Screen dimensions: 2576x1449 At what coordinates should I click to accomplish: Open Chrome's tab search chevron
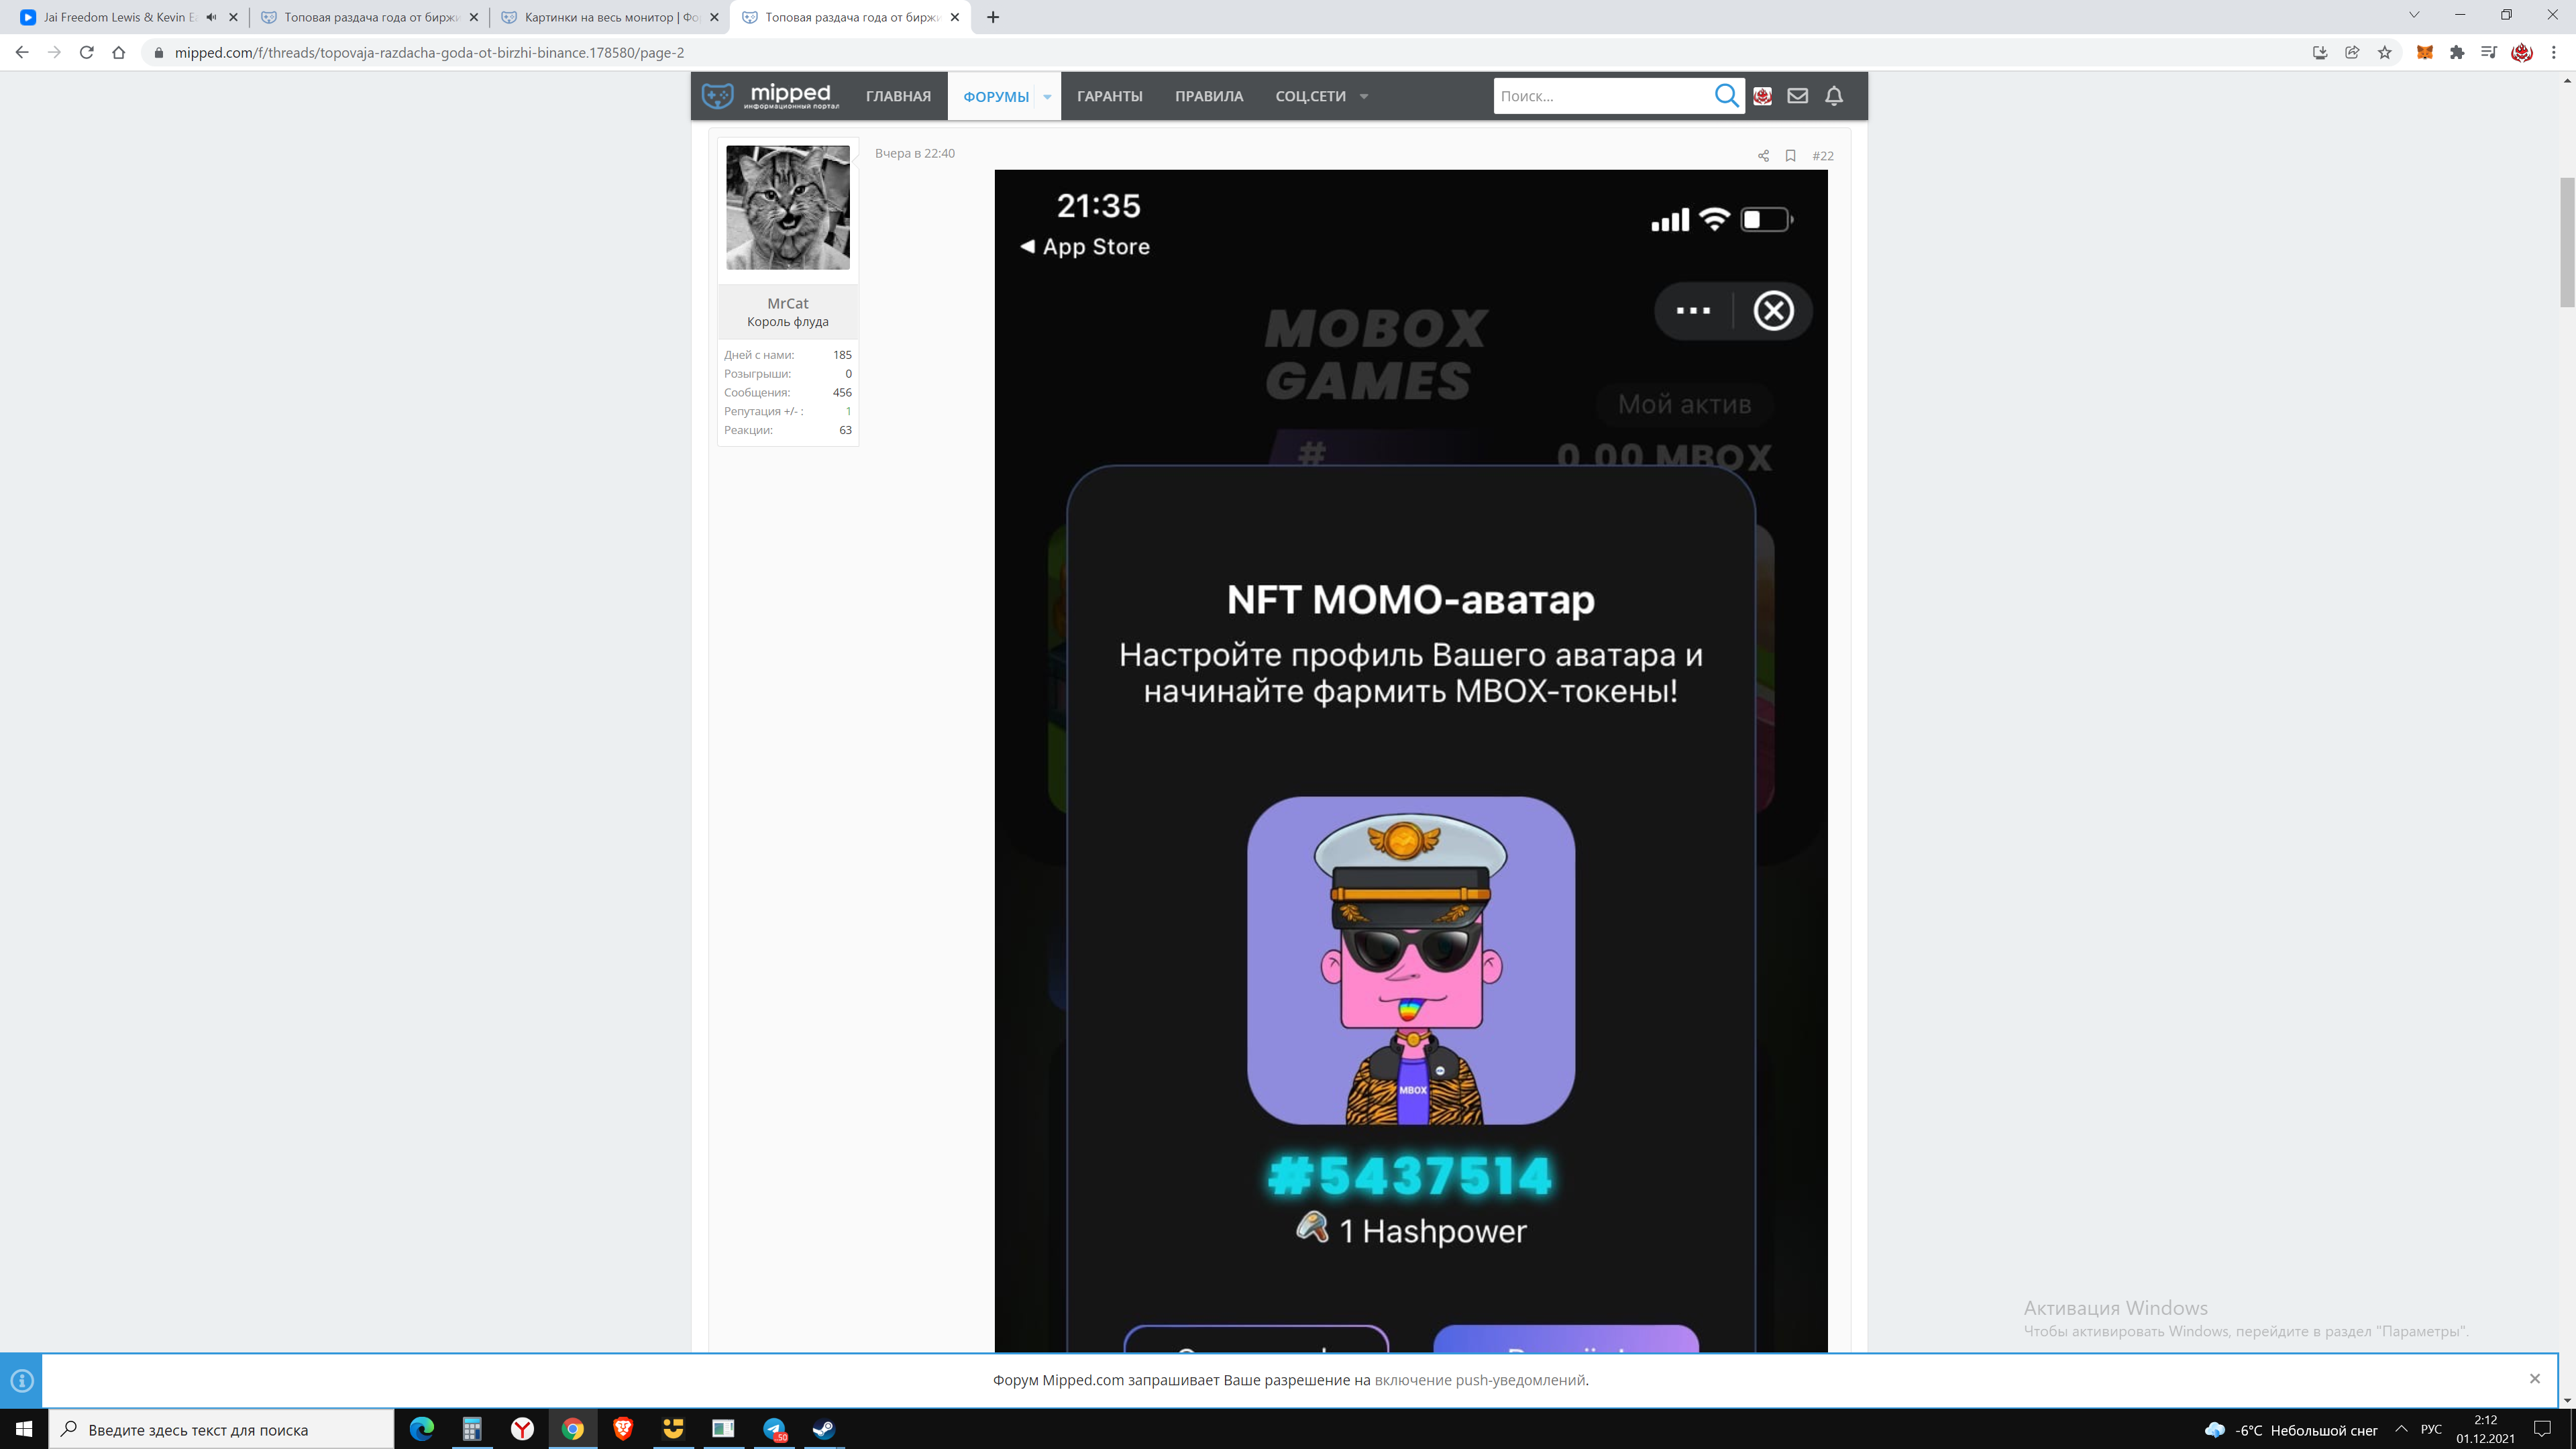click(x=2413, y=15)
